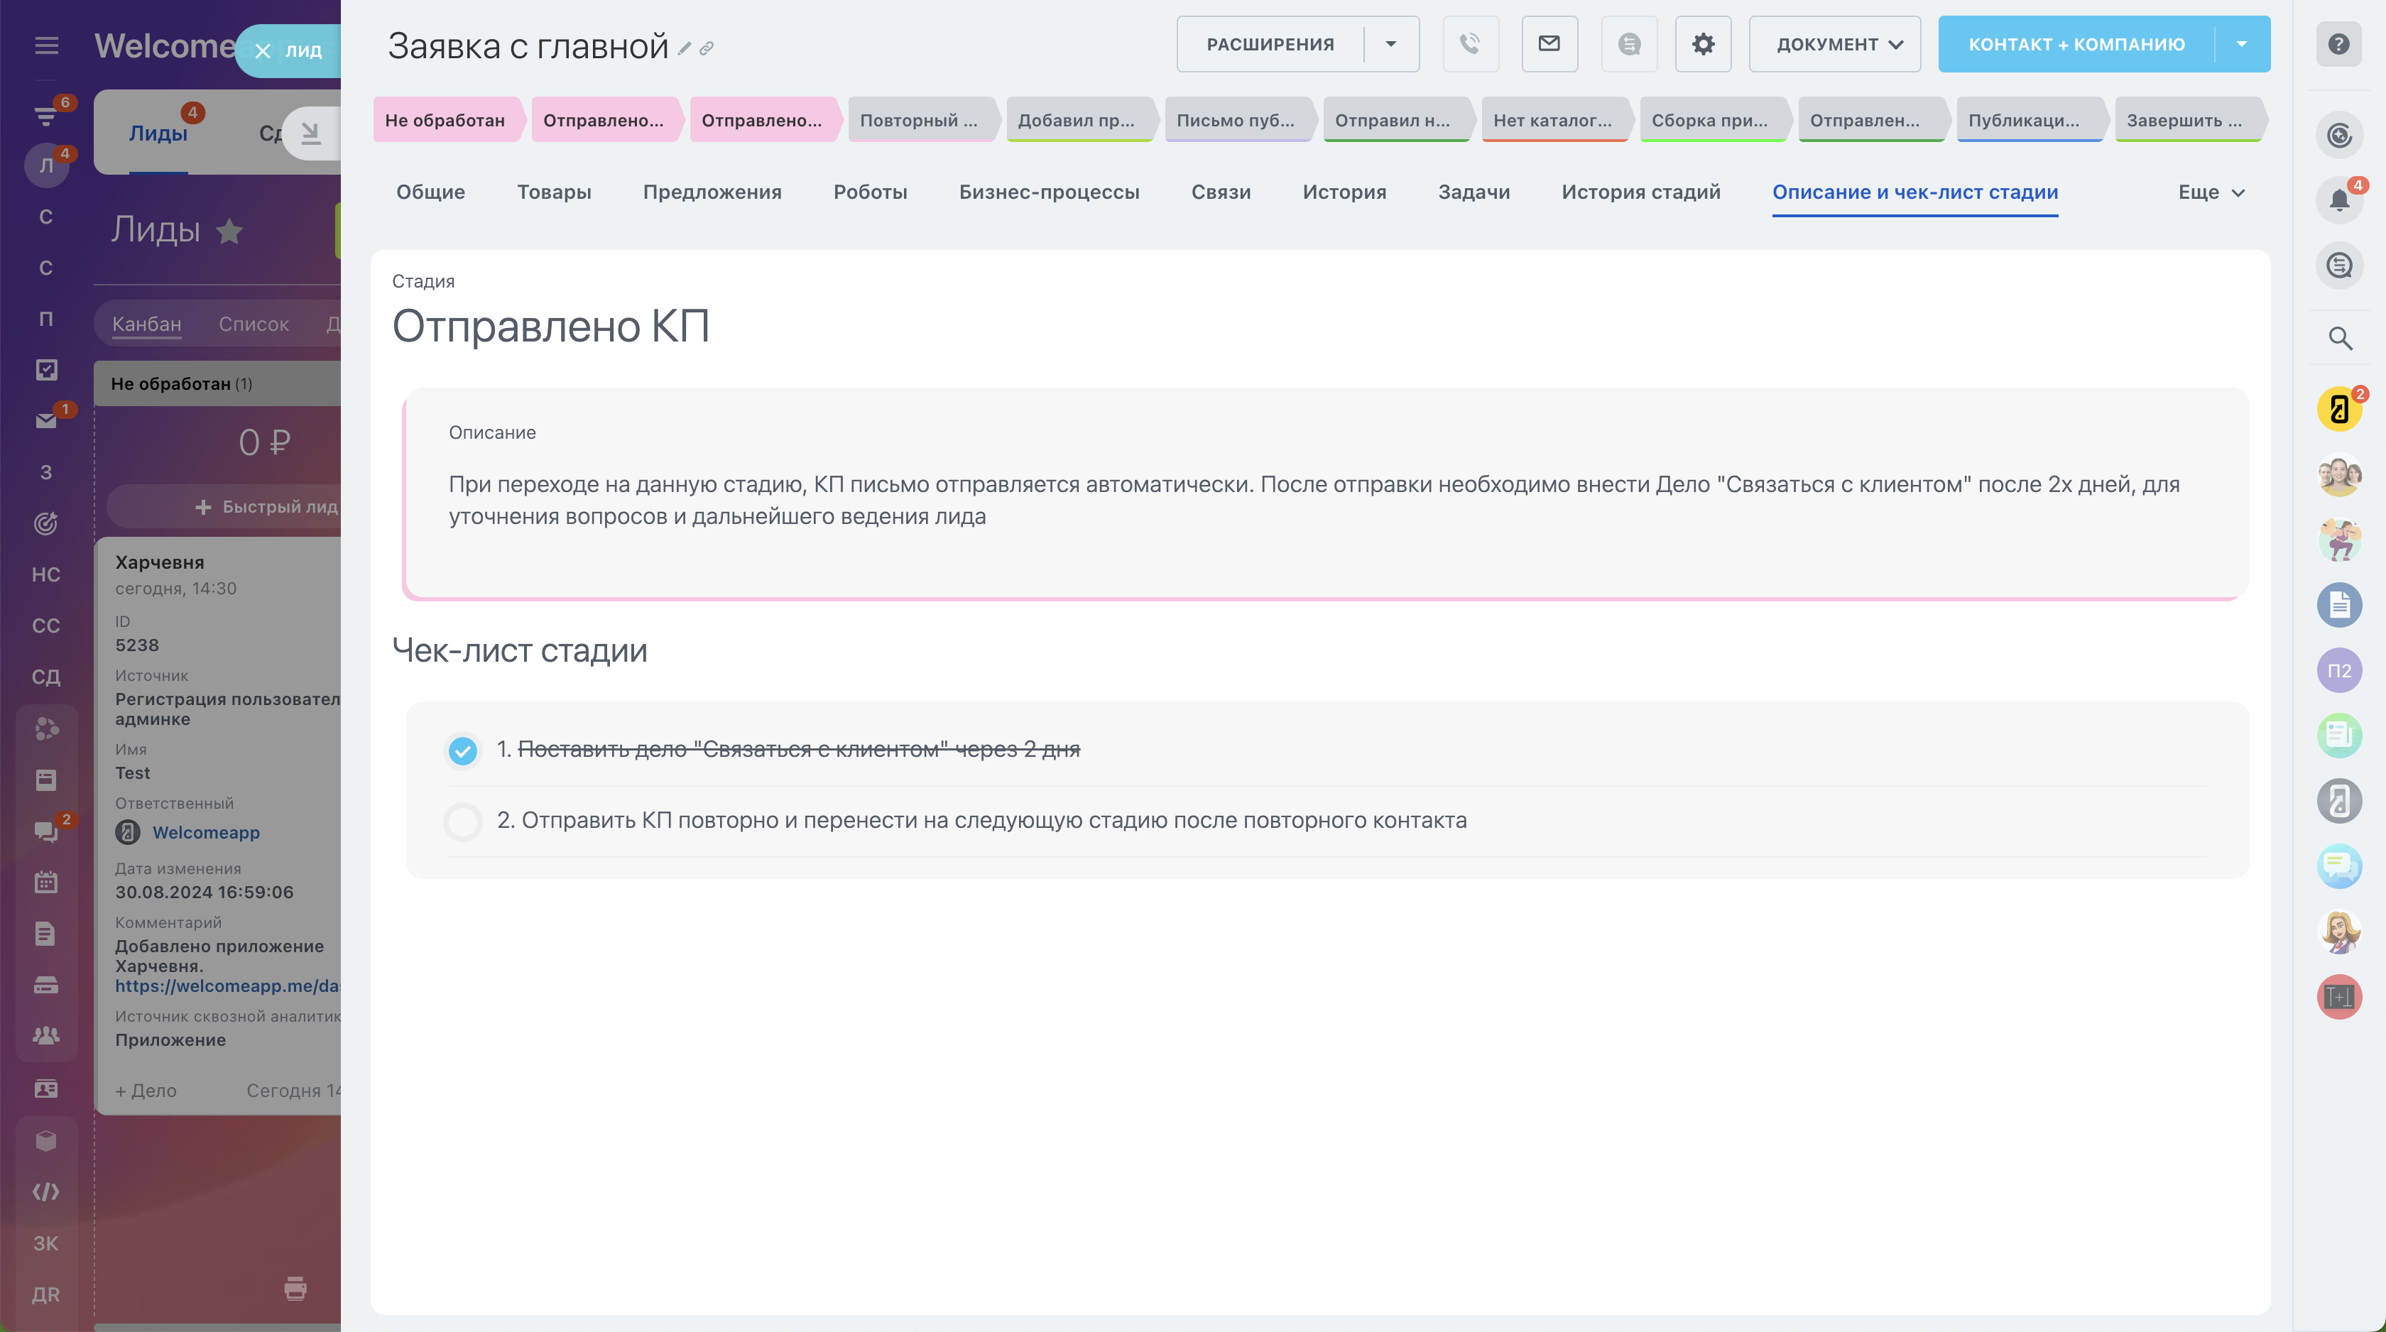
Task: Open the settings gear icon
Action: 1702,43
